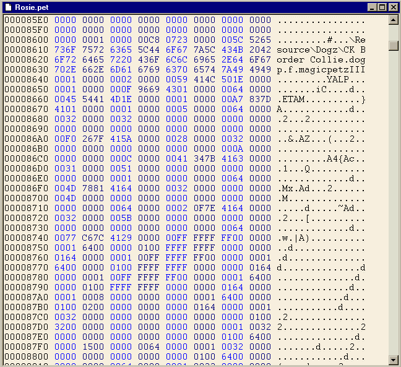Minimize the Rosie.pet window
This screenshot has height=367, width=401.
[373, 7]
